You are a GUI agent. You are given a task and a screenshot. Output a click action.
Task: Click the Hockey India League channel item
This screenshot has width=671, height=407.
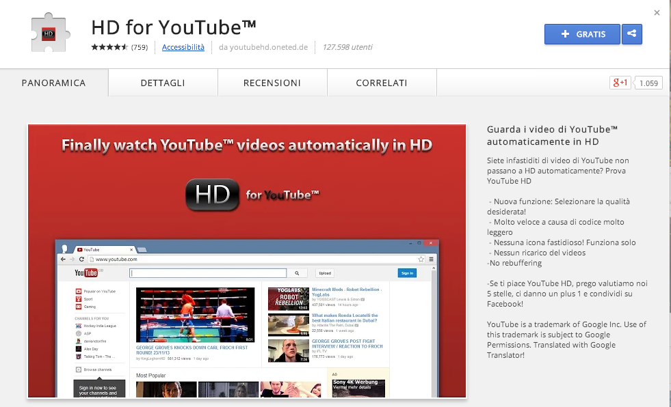pos(96,326)
